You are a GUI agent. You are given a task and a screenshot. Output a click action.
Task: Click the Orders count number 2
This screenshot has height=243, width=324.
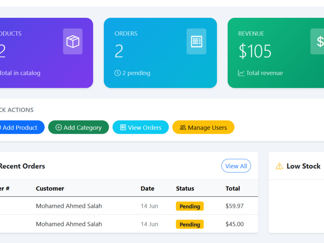tap(119, 51)
